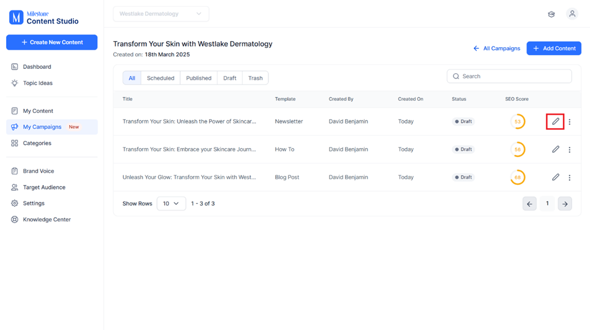Viewport: 590px width, 330px height.
Task: Open 'Transform Your Skin: Embrace your Skincare' title
Action: [x=189, y=149]
